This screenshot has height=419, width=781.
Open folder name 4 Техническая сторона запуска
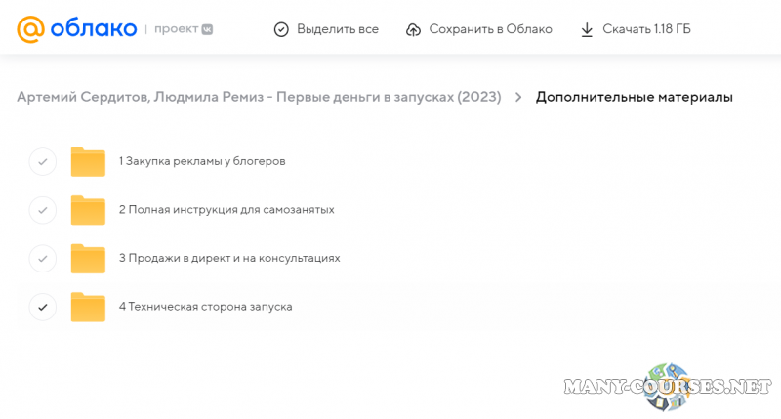205,307
